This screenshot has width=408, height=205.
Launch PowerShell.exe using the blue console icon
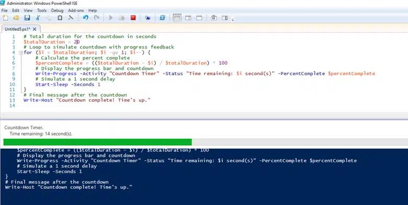(x=162, y=18)
